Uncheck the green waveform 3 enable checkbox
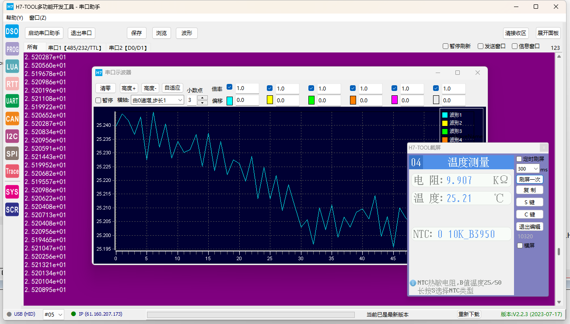The width and height of the screenshot is (570, 324). 311,88
